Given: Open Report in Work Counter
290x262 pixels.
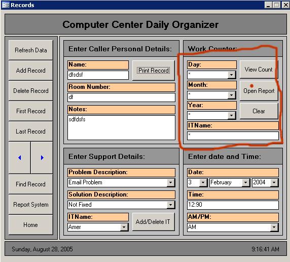Looking at the screenshot, I should coord(259,91).
